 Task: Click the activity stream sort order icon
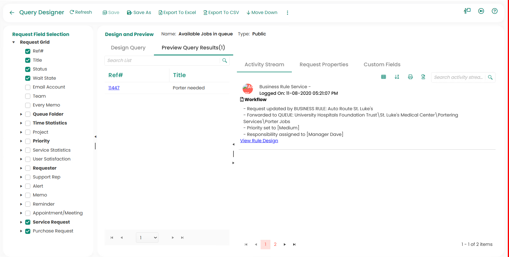tap(397, 77)
